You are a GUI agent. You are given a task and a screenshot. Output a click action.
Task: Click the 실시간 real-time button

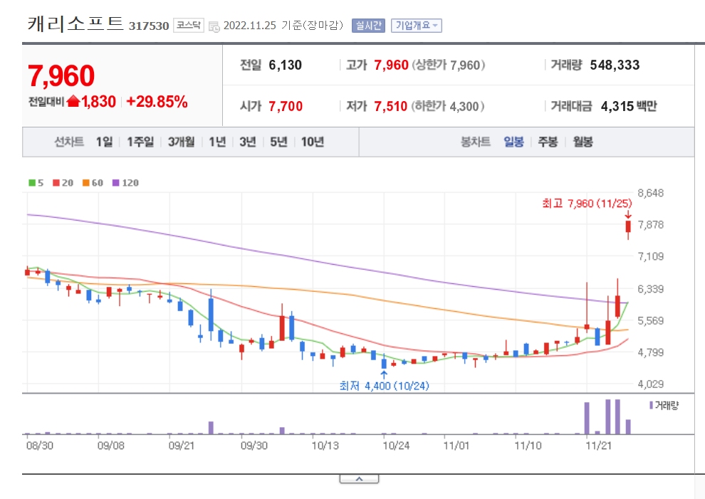pyautogui.click(x=368, y=26)
